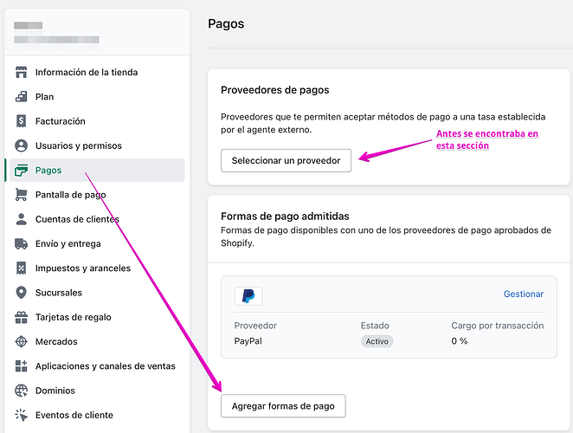Click the sparkle cursor icon for Eventos de cliente
The image size is (573, 433).
[21, 415]
